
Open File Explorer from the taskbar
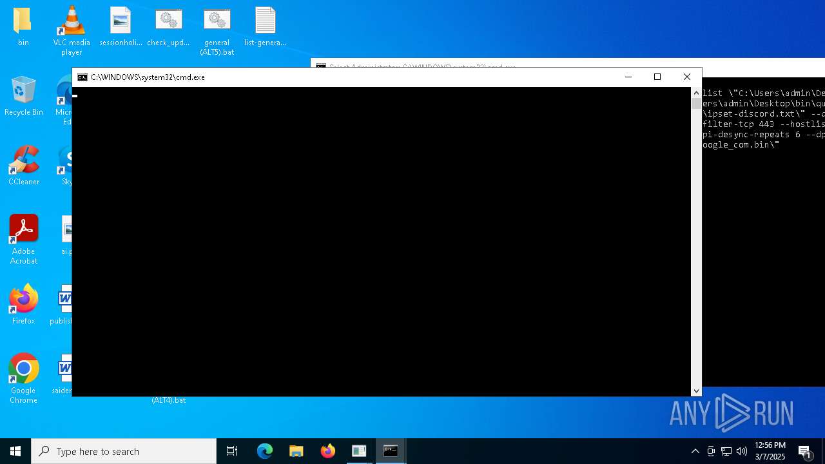pos(296,451)
